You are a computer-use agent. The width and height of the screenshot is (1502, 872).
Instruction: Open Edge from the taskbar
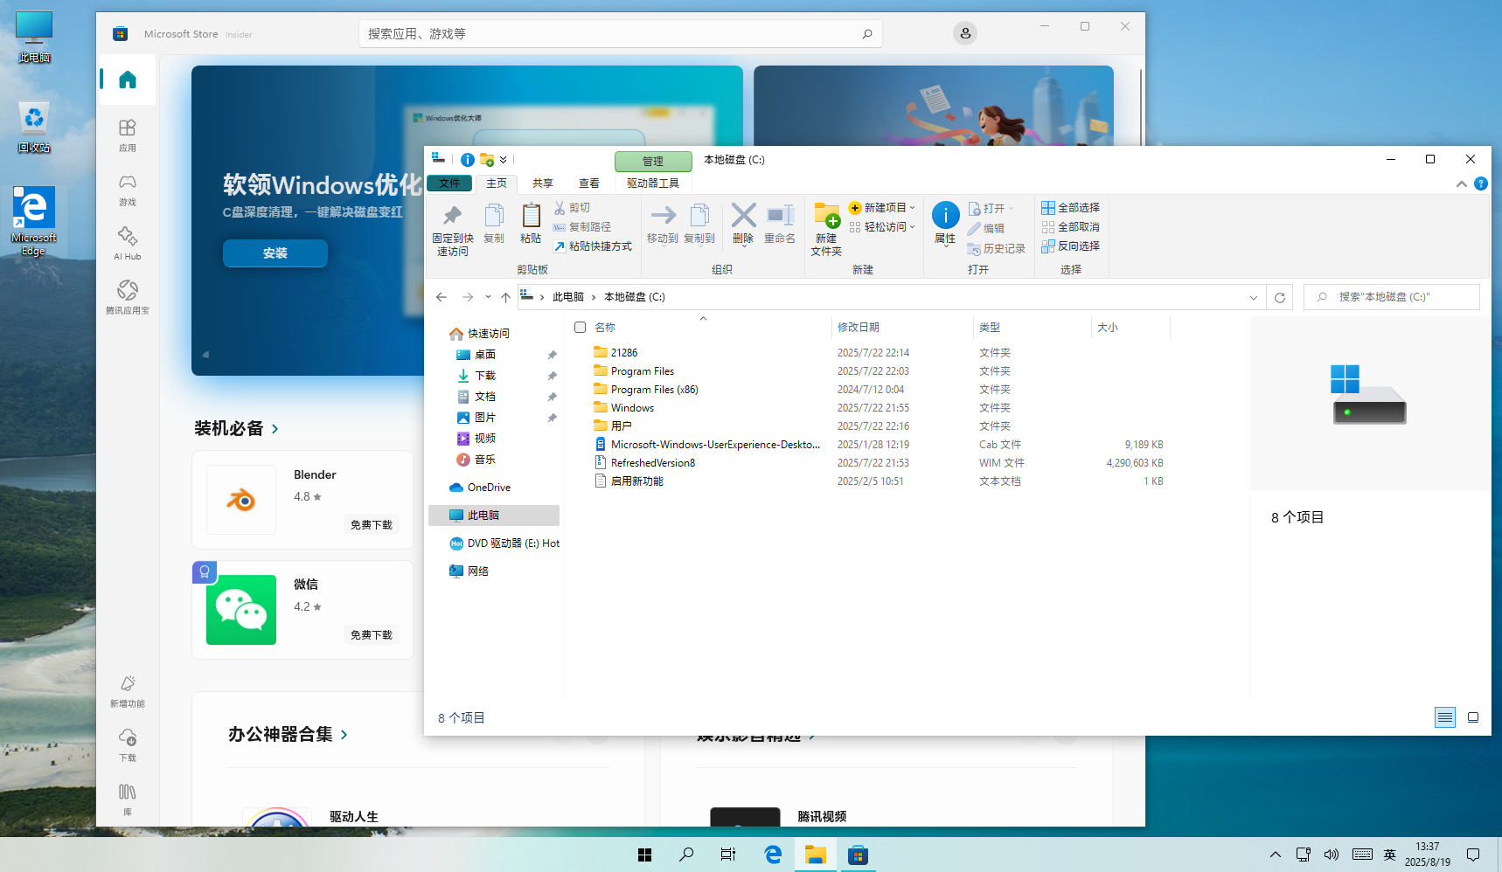click(x=773, y=855)
